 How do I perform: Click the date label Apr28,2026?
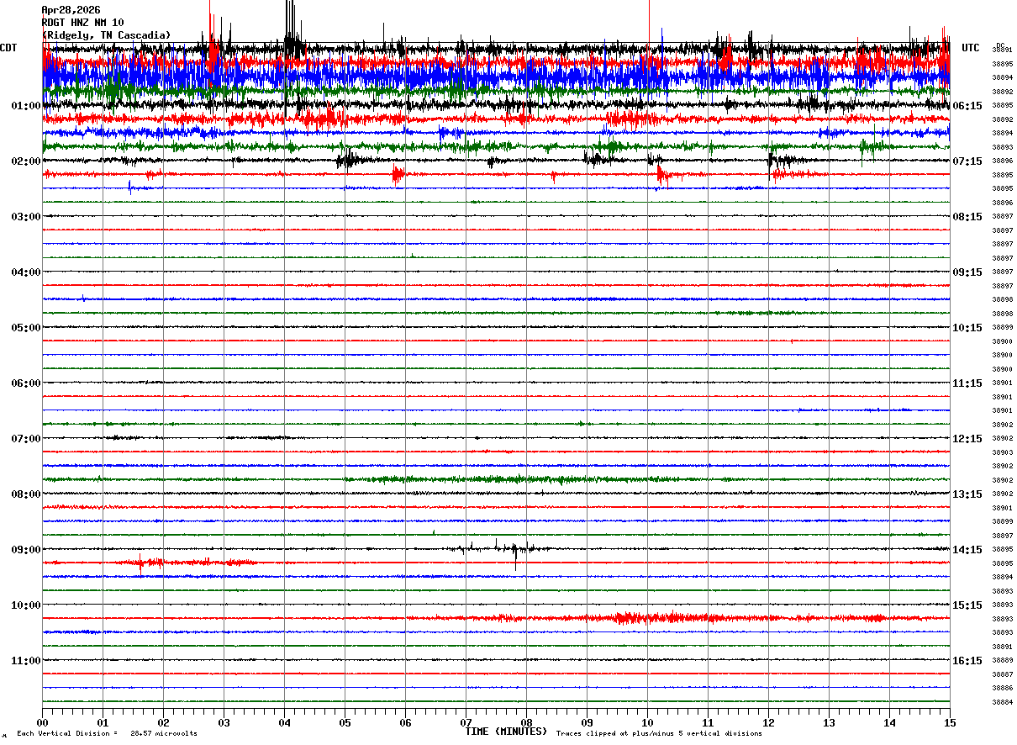click(71, 10)
